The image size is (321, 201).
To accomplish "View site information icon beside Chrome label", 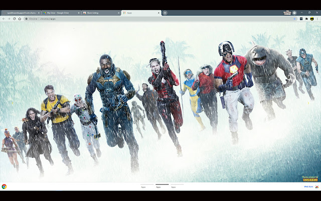I will point(27,19).
